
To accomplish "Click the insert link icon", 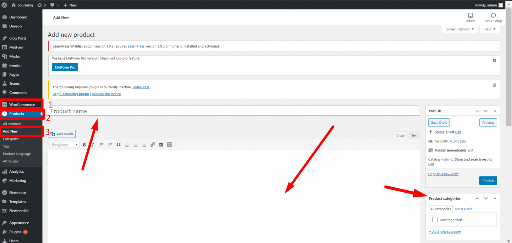I will pyautogui.click(x=153, y=145).
